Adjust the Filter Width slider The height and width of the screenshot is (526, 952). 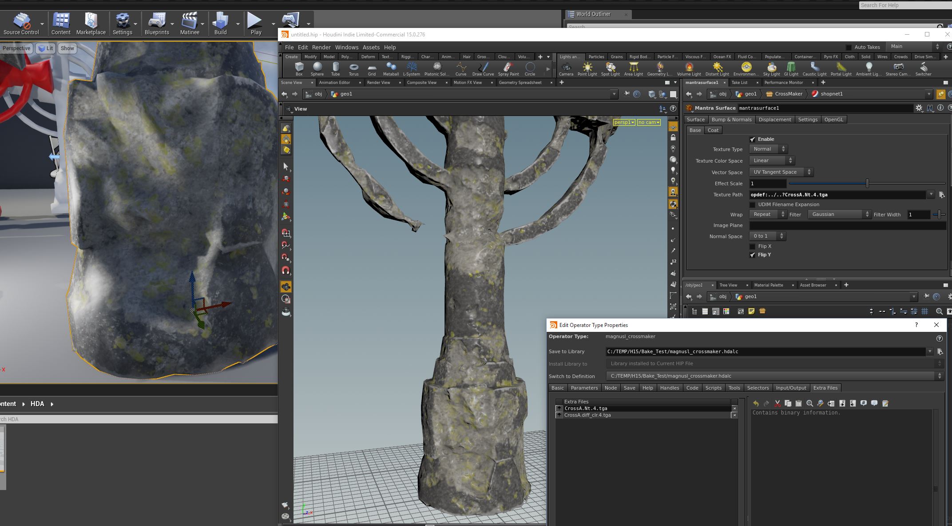(x=939, y=215)
